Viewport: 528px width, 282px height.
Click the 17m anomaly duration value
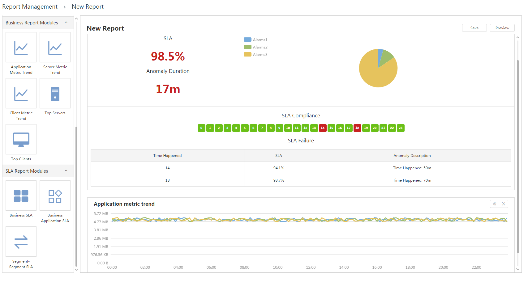click(168, 89)
